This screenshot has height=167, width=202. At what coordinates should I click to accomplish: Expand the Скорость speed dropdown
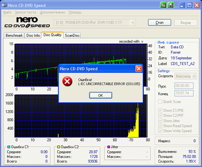tap(194, 76)
